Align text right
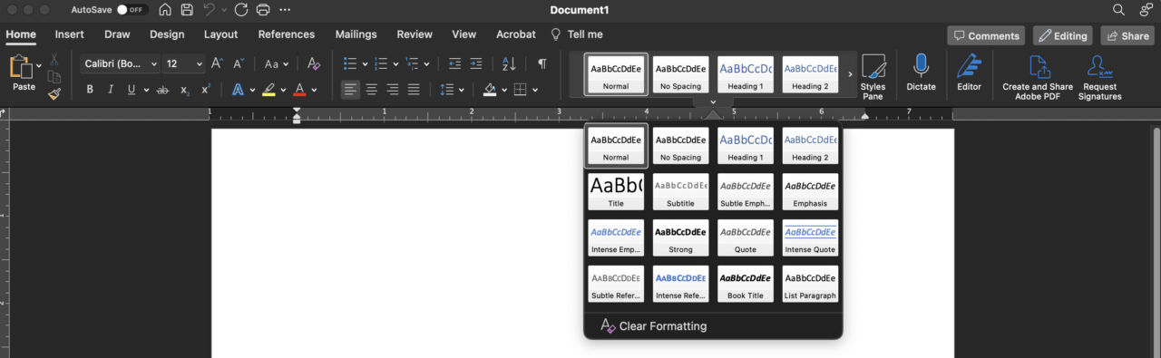 pos(393,90)
